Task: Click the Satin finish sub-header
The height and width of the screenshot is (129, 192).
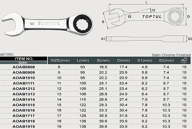Action: tap(23, 63)
